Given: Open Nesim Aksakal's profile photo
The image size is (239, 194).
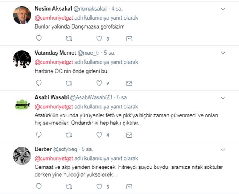Looking at the screenshot, I should click(22, 15).
